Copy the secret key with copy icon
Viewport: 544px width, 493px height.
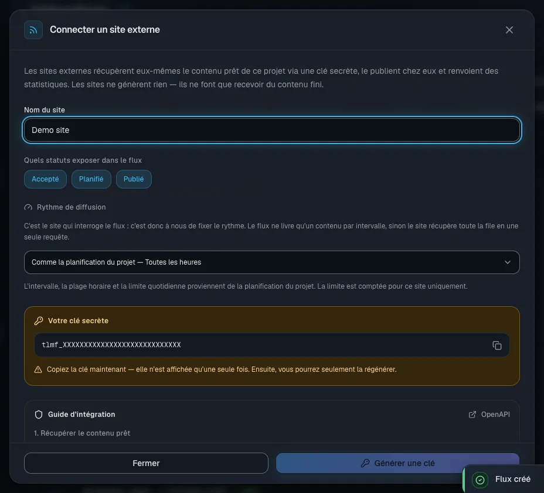tap(497, 345)
